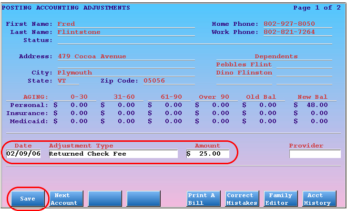Click the Old Bal column header

pos(261,97)
